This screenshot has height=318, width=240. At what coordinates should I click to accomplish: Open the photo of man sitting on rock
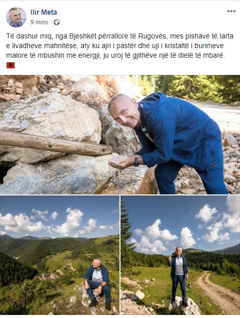pyautogui.click(x=59, y=255)
